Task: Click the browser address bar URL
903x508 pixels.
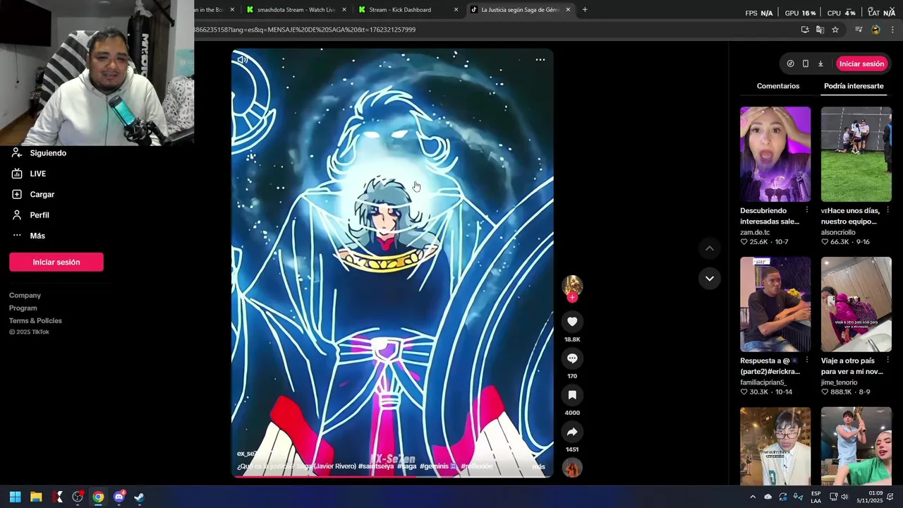Action: coord(305,30)
